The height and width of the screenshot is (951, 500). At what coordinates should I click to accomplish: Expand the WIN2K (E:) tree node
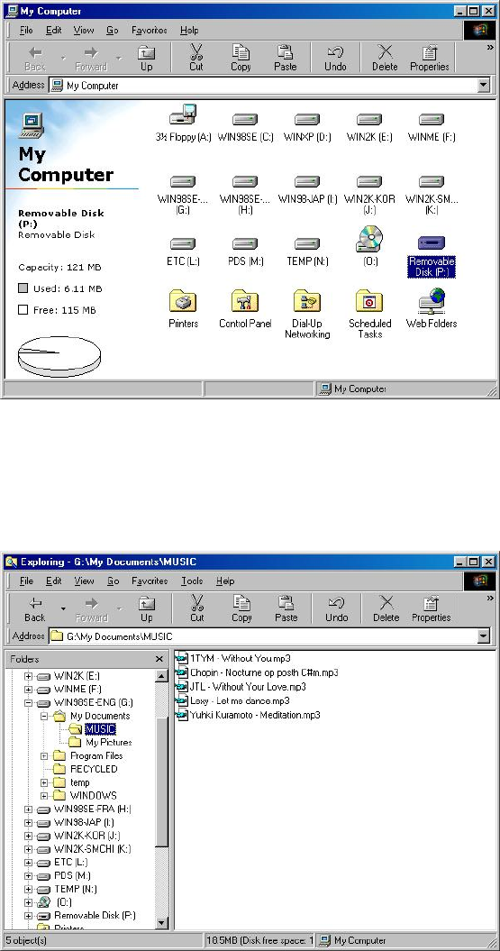point(28,676)
